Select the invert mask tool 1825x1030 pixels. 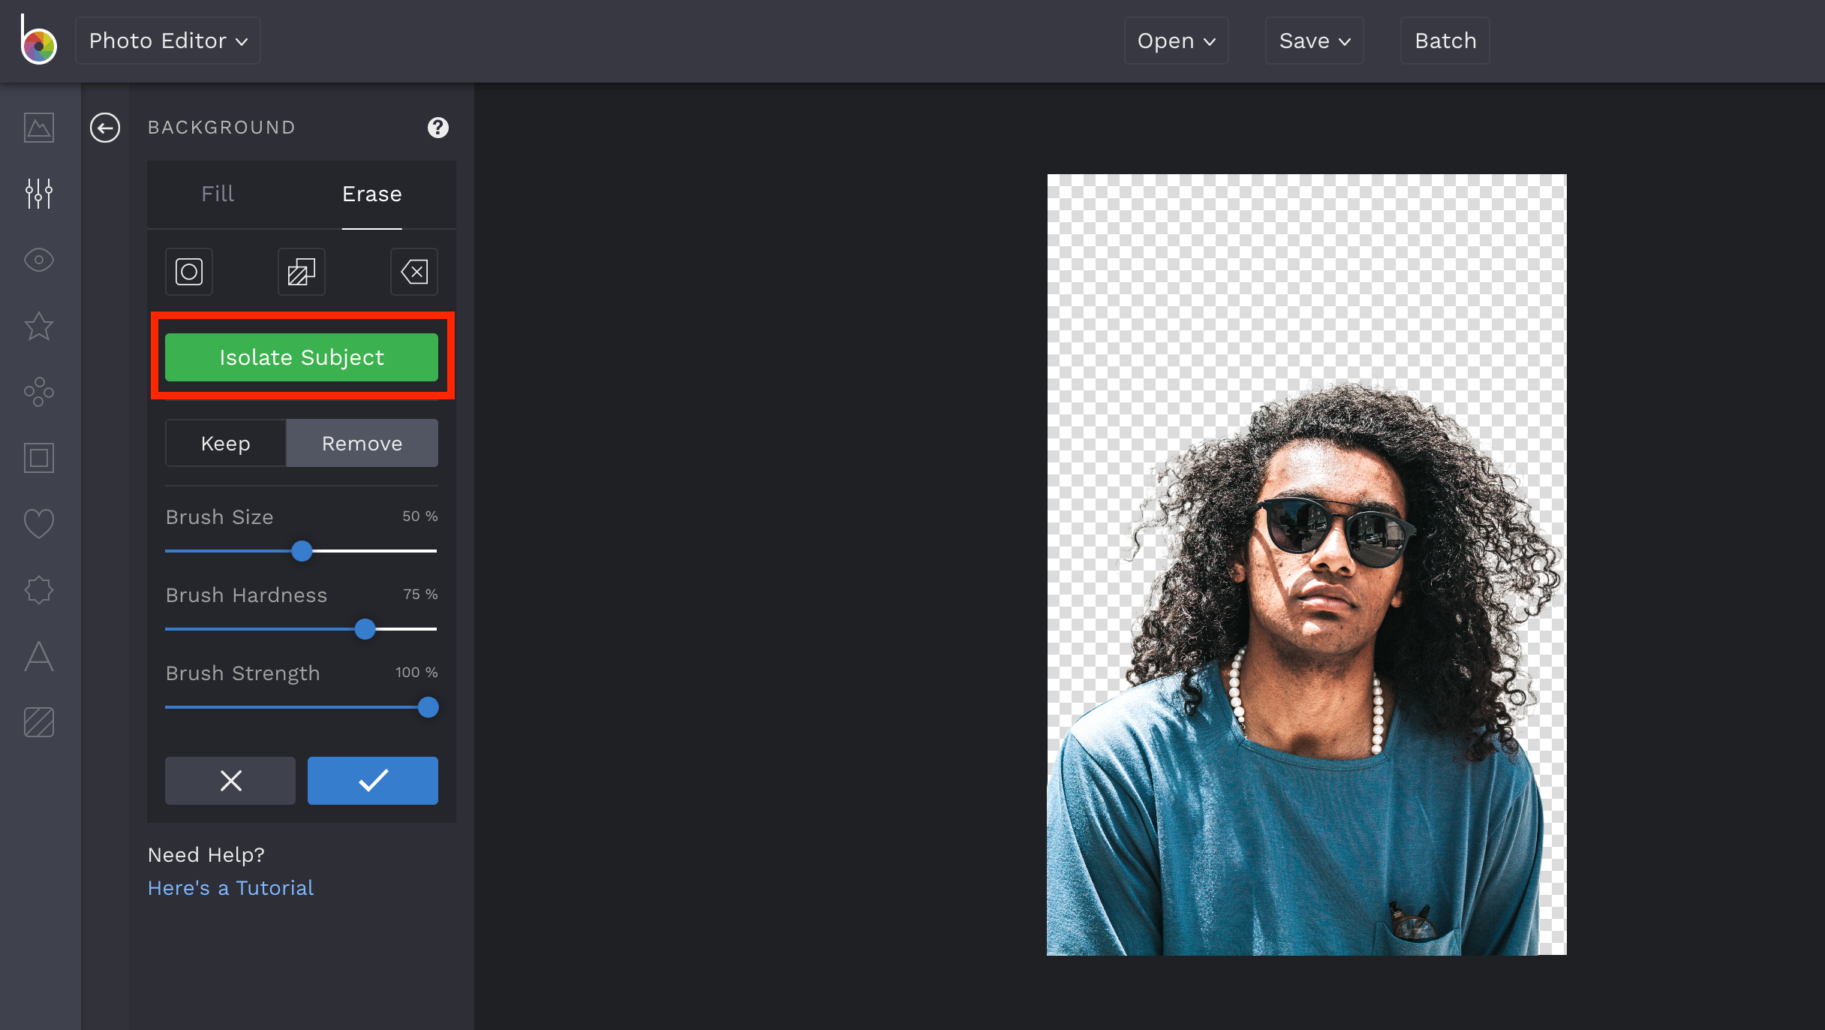[301, 272]
